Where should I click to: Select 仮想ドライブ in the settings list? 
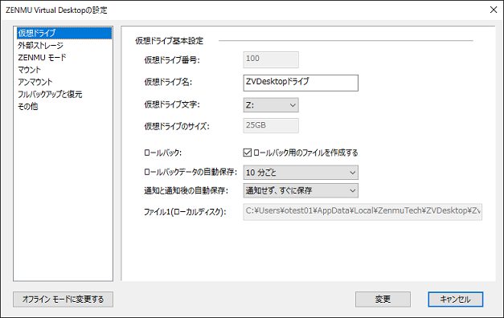point(64,33)
